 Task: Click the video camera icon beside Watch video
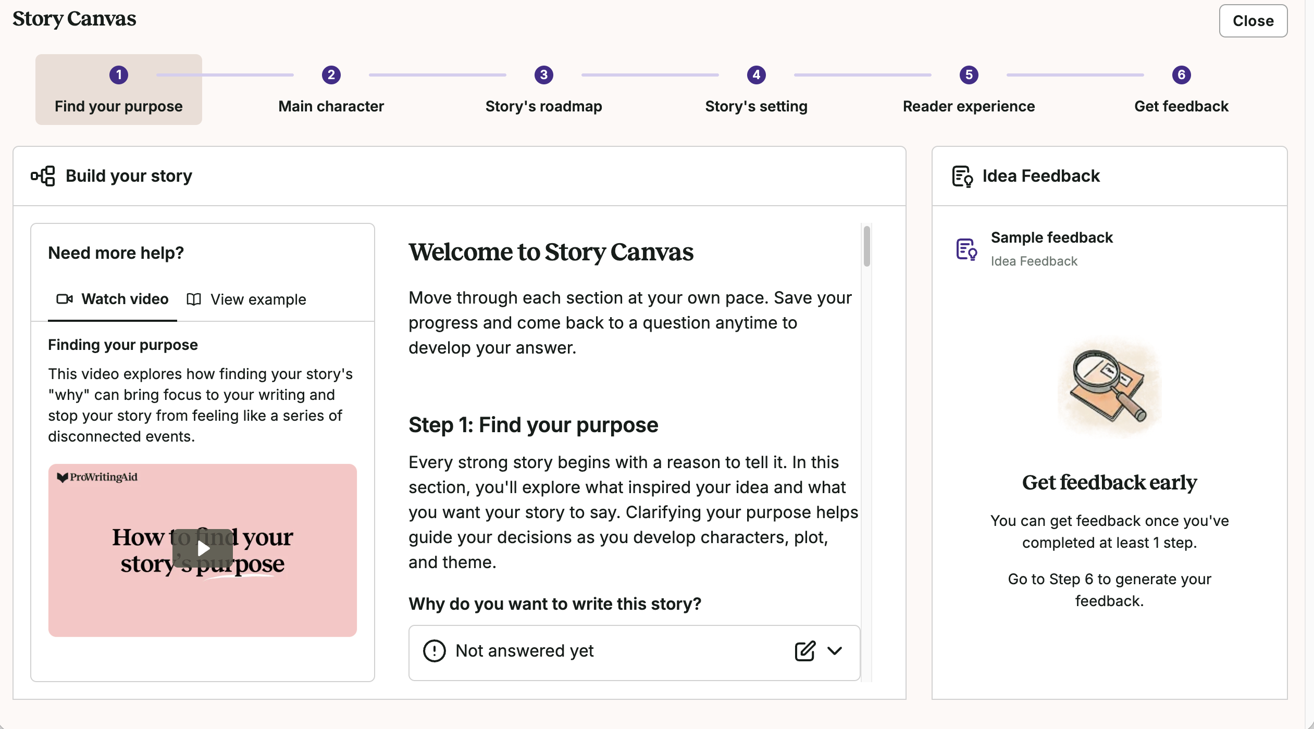coord(65,299)
